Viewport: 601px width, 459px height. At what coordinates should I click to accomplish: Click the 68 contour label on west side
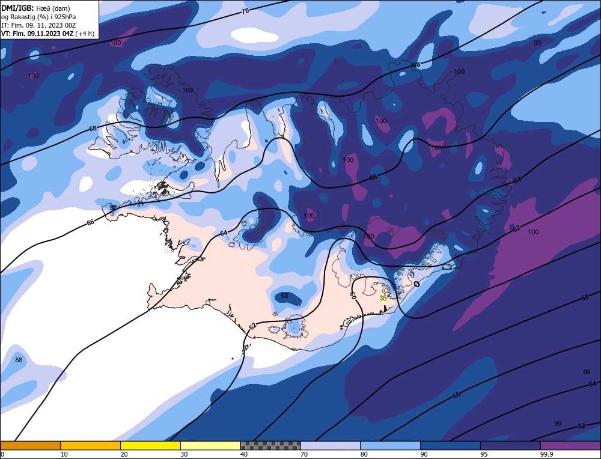pos(93,129)
